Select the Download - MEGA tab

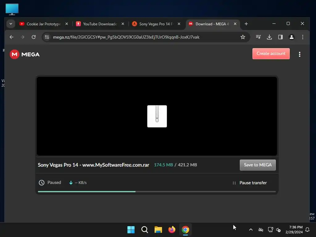coord(212,24)
